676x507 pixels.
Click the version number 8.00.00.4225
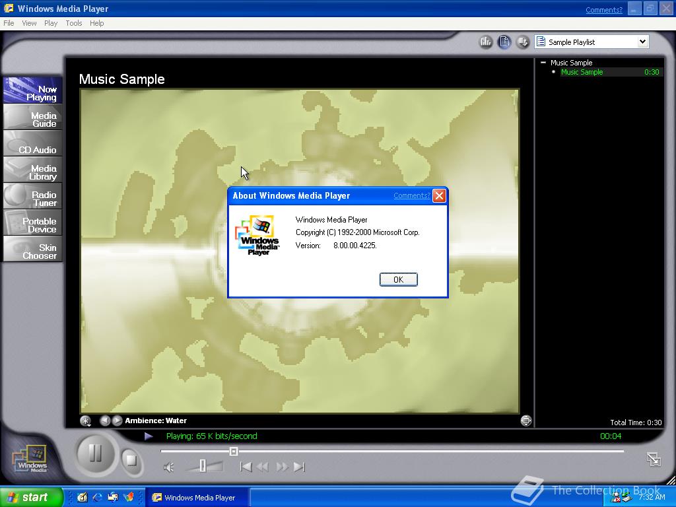click(355, 246)
